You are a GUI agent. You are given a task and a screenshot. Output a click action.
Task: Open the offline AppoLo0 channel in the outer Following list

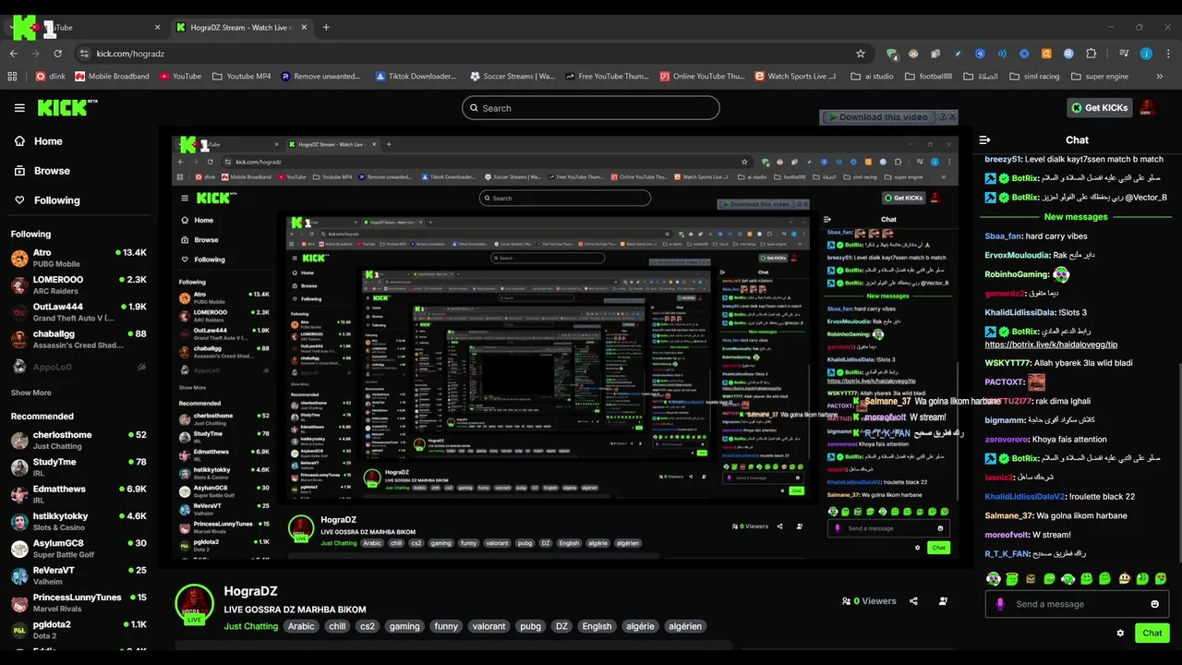tap(78, 367)
